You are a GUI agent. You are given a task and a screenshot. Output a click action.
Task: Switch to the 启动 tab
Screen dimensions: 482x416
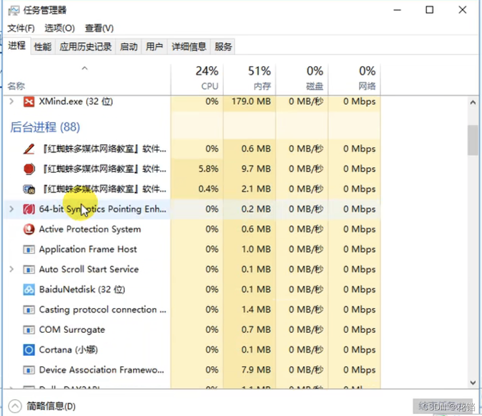[128, 46]
